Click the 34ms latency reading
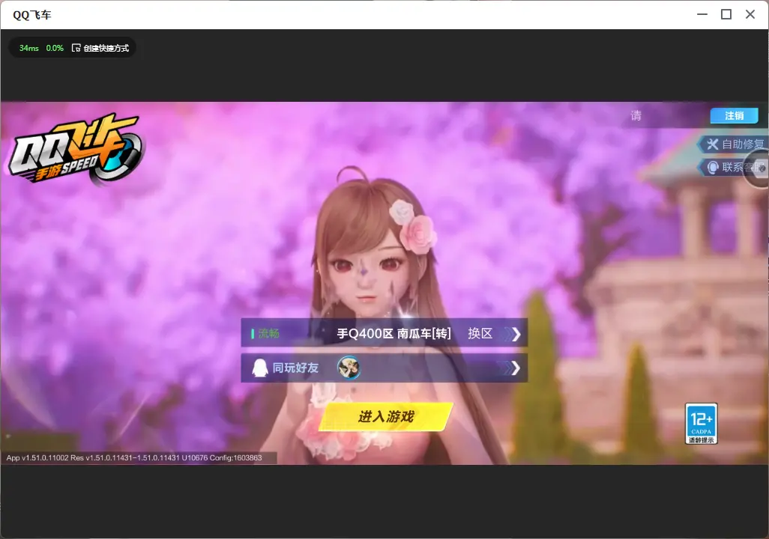This screenshot has width=769, height=539. (x=29, y=48)
